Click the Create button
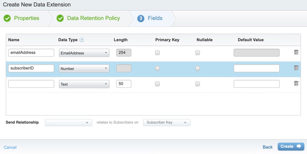Image resolution: width=307 pixels, height=154 pixels. [291, 146]
